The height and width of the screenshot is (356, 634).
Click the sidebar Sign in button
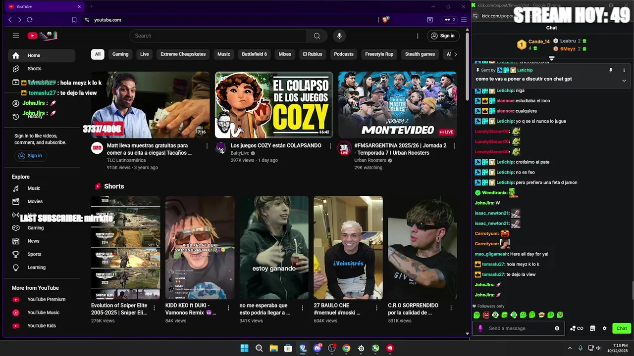(30, 156)
